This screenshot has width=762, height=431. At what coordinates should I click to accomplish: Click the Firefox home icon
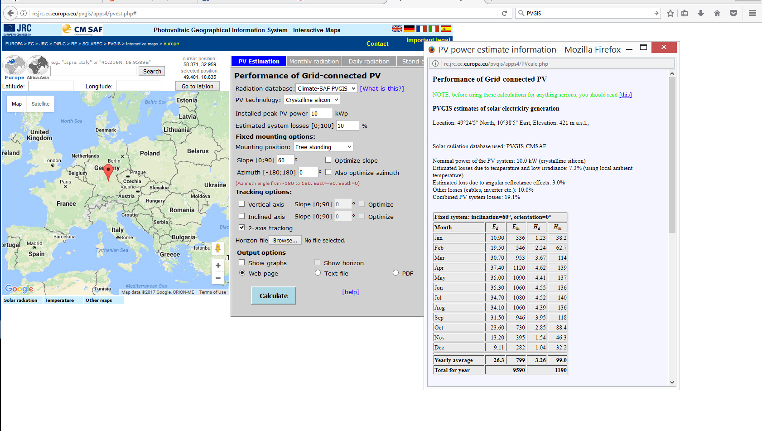point(717,13)
